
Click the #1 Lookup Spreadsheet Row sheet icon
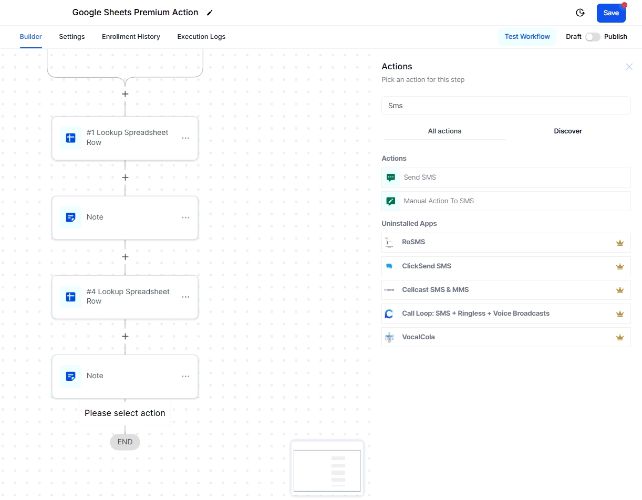tap(70, 138)
